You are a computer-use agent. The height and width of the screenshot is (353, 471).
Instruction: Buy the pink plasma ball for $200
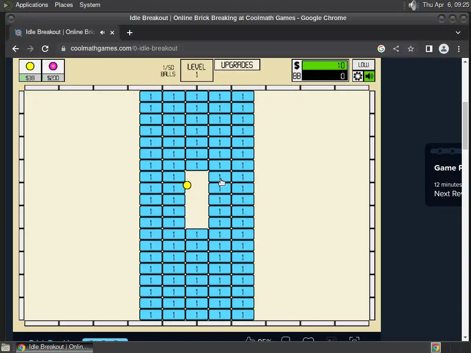53,70
